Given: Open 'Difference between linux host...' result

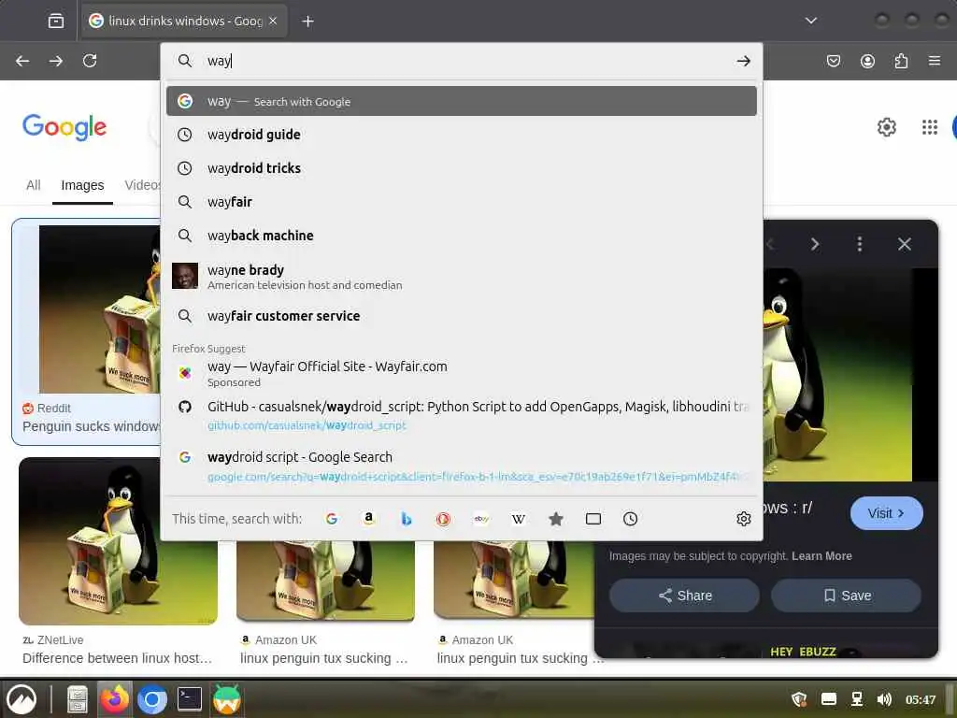Looking at the screenshot, I should pyautogui.click(x=117, y=658).
